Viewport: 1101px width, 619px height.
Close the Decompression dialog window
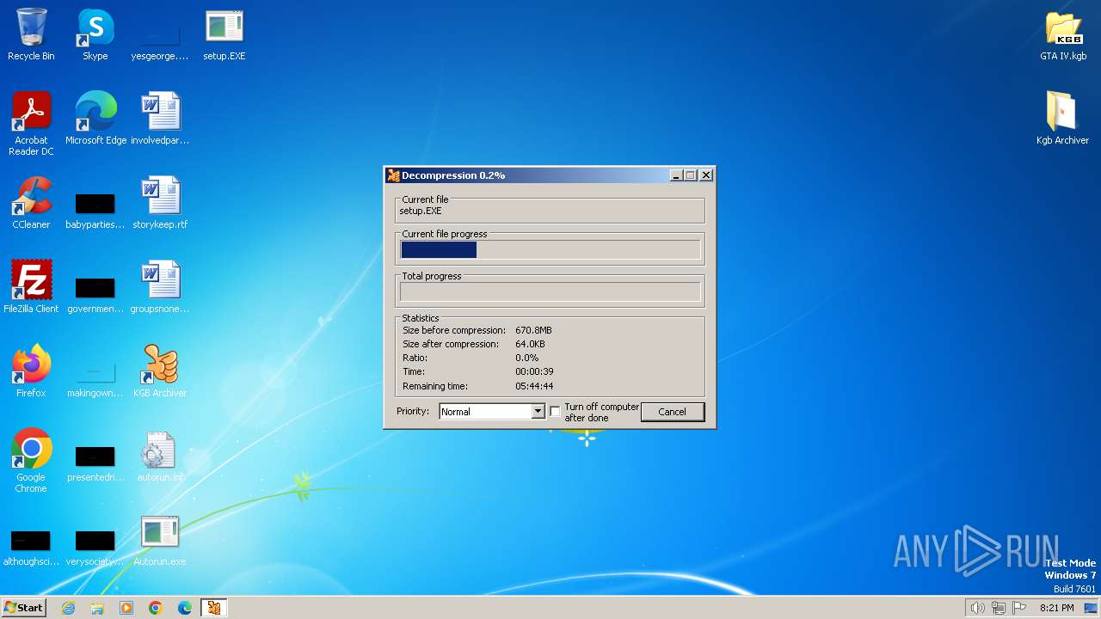[706, 175]
